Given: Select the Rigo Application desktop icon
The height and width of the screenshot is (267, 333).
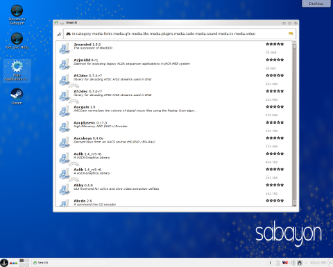Looking at the screenshot, I should 17,71.
